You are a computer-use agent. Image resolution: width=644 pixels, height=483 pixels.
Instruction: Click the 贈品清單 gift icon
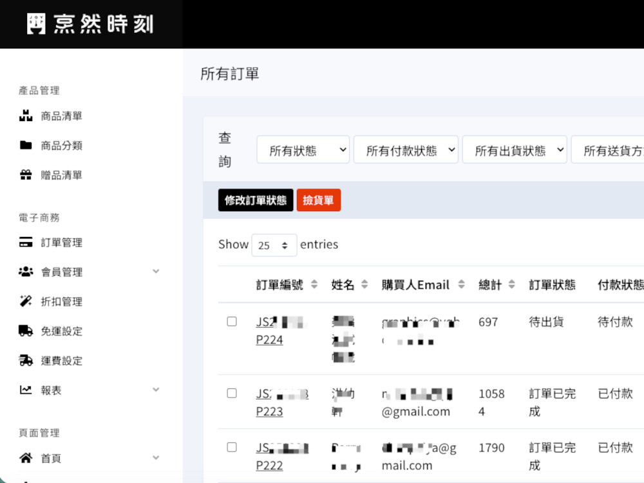[26, 175]
